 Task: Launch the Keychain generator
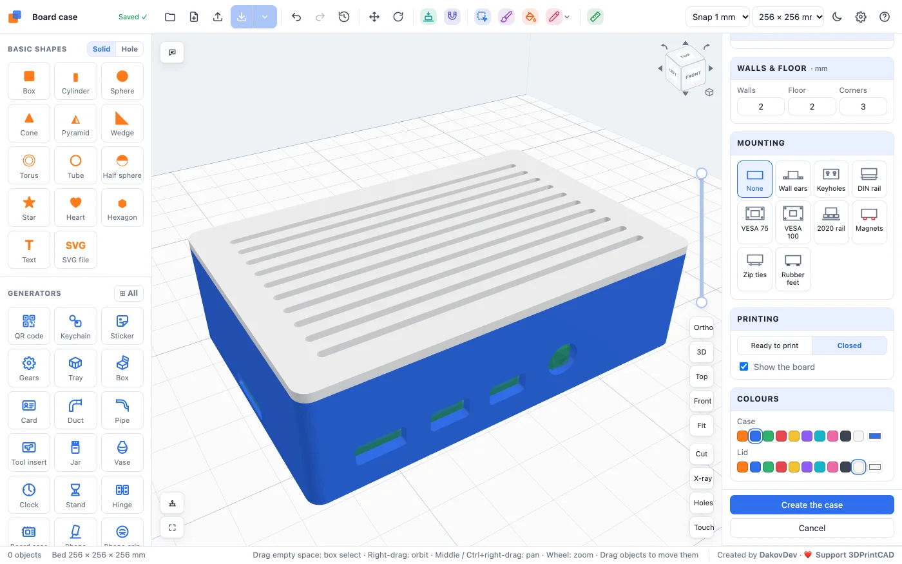tap(75, 326)
